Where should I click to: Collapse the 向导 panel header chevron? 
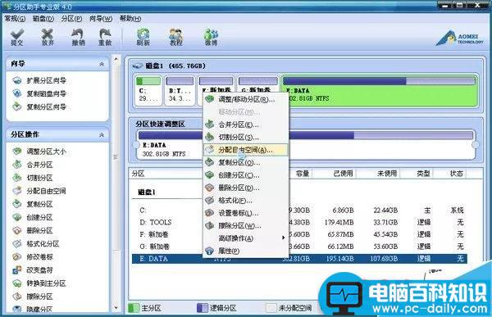[x=102, y=64]
